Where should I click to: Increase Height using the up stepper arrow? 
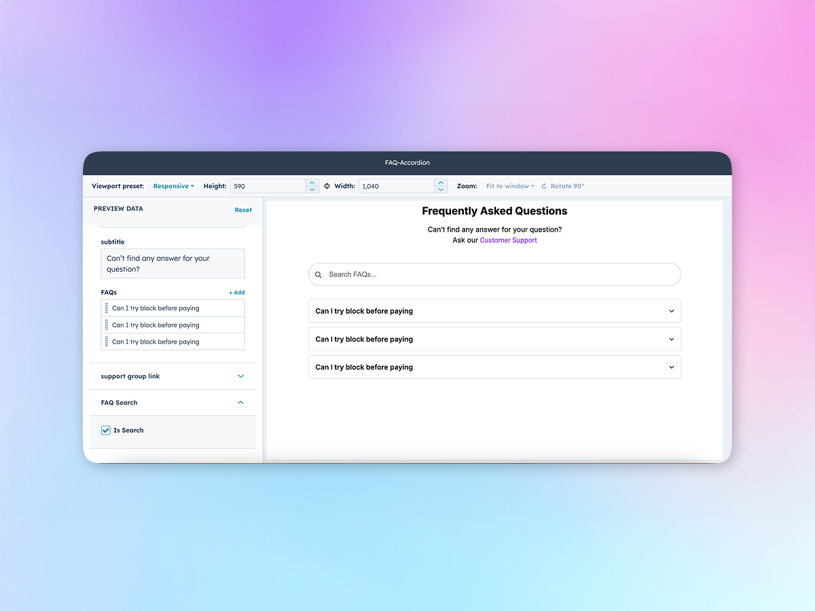312,182
